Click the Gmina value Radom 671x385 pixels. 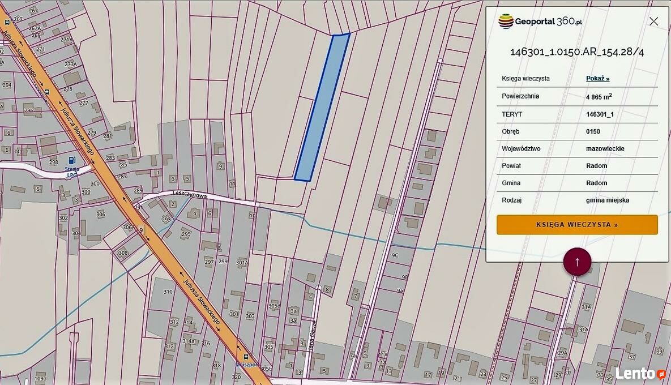pyautogui.click(x=597, y=183)
